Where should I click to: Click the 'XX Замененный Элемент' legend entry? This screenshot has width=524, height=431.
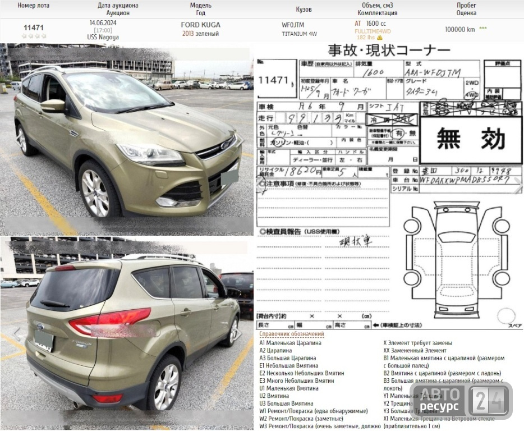(415, 350)
